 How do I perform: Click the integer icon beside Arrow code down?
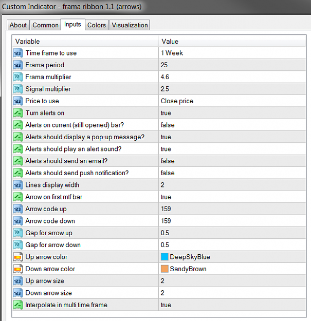pyautogui.click(x=17, y=221)
